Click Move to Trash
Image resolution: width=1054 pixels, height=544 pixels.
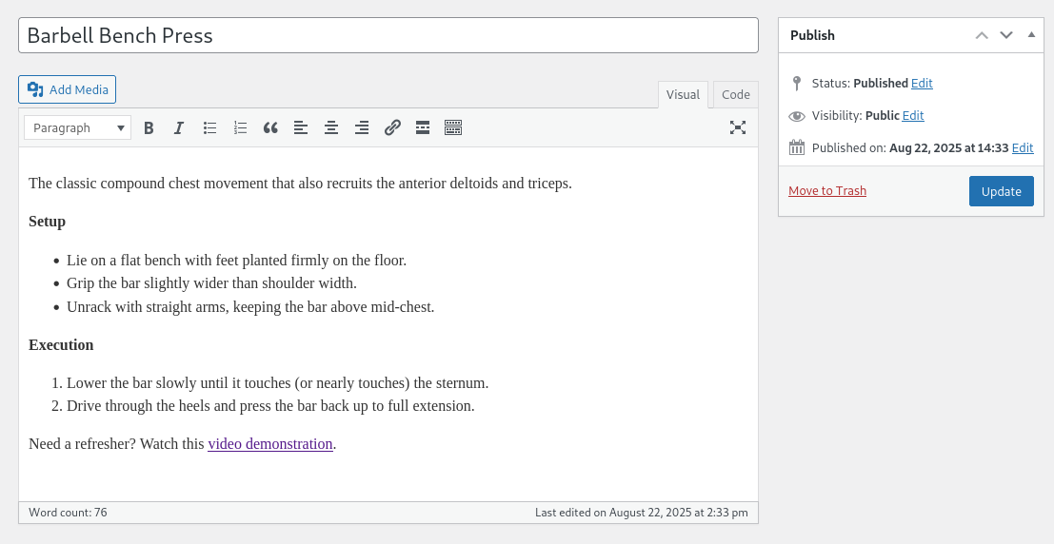pyautogui.click(x=827, y=191)
